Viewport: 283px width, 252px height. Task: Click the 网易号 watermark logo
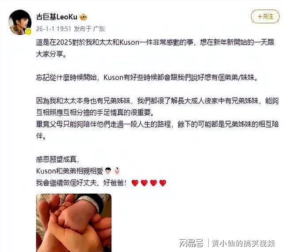(191, 243)
